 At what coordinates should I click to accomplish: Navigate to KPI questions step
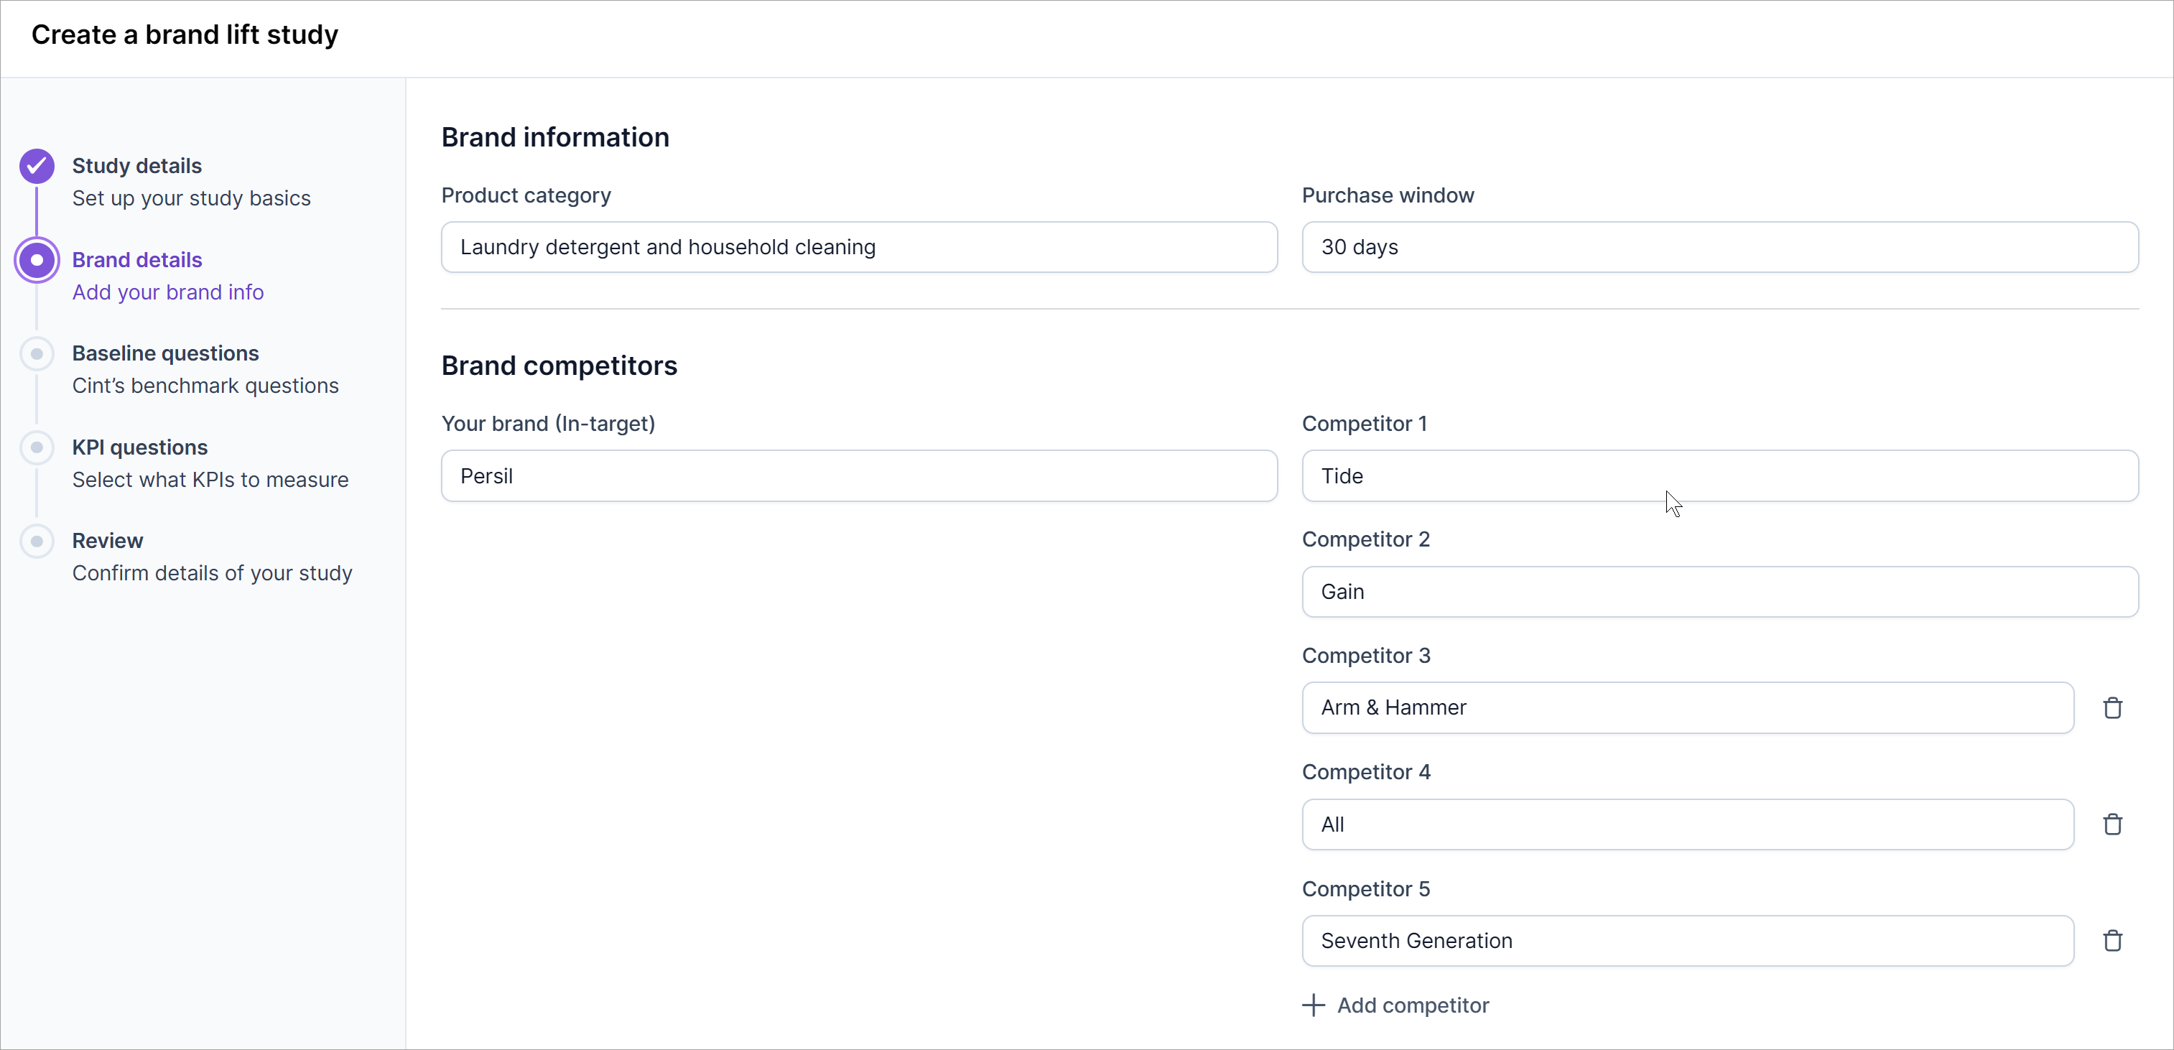pyautogui.click(x=140, y=447)
